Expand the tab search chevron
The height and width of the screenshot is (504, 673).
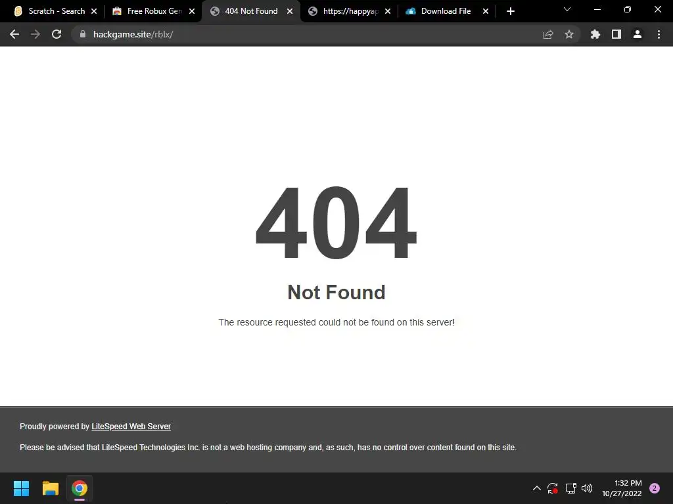pos(567,9)
